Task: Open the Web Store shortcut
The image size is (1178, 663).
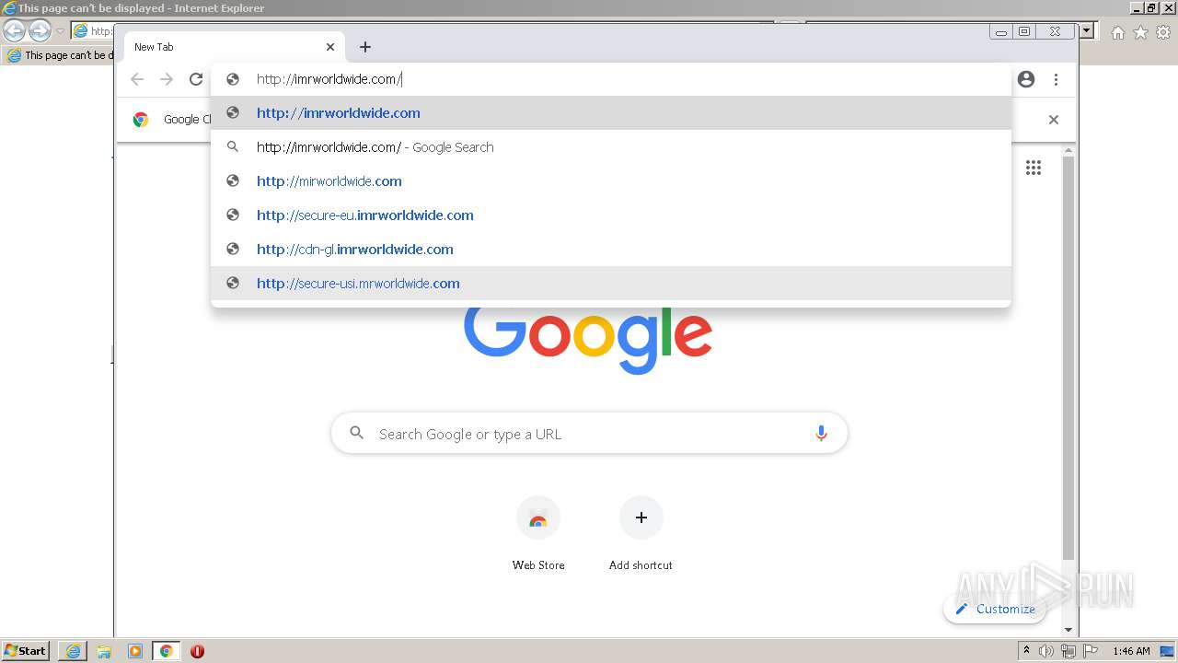Action: pos(538,532)
